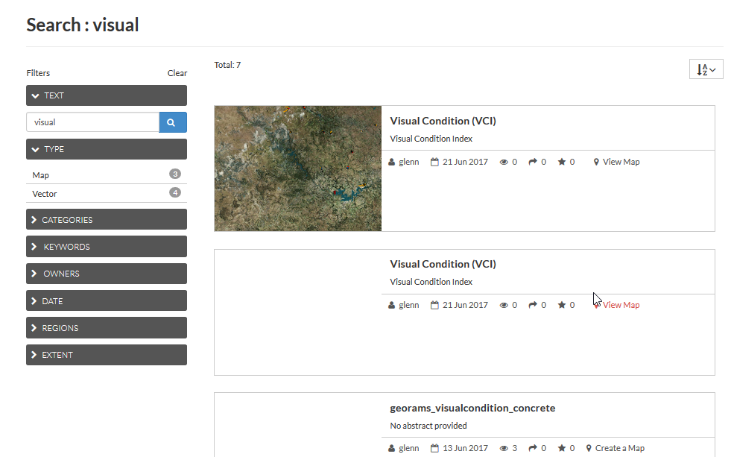Click the star rating icon on first result

562,162
